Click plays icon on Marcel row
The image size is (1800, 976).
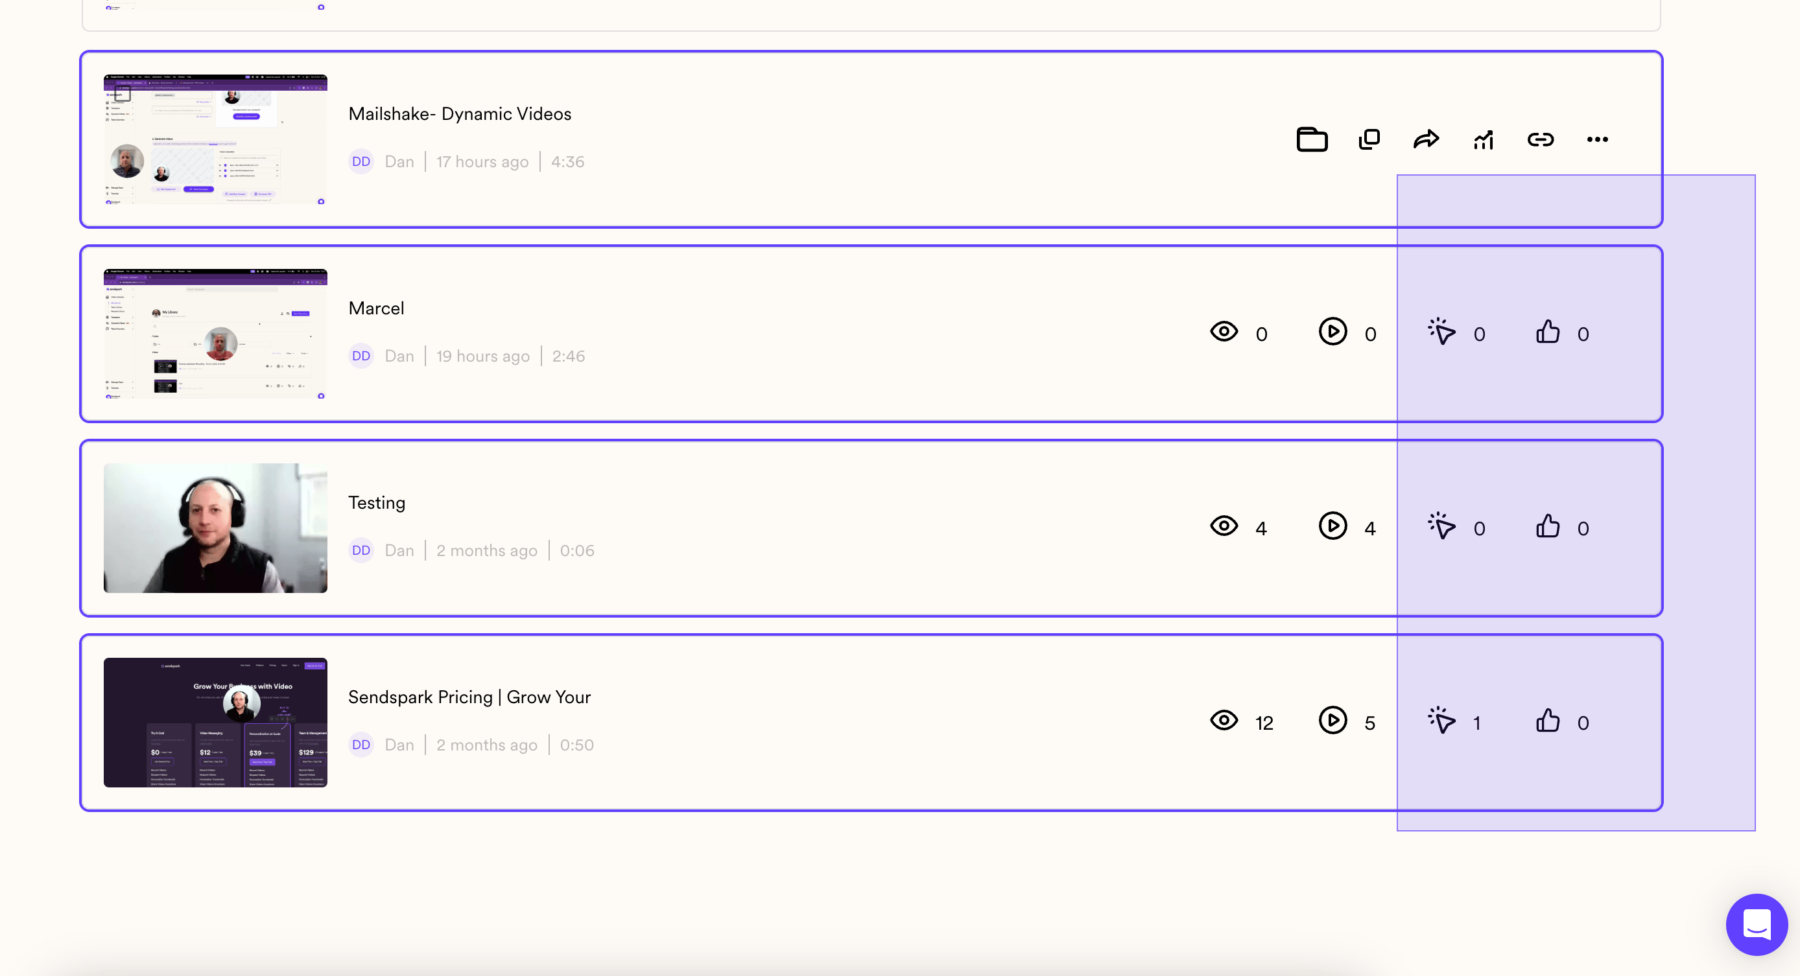coord(1332,331)
